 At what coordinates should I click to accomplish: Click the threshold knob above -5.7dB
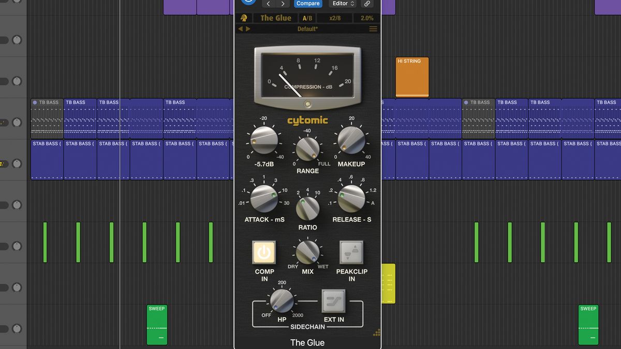coord(264,141)
